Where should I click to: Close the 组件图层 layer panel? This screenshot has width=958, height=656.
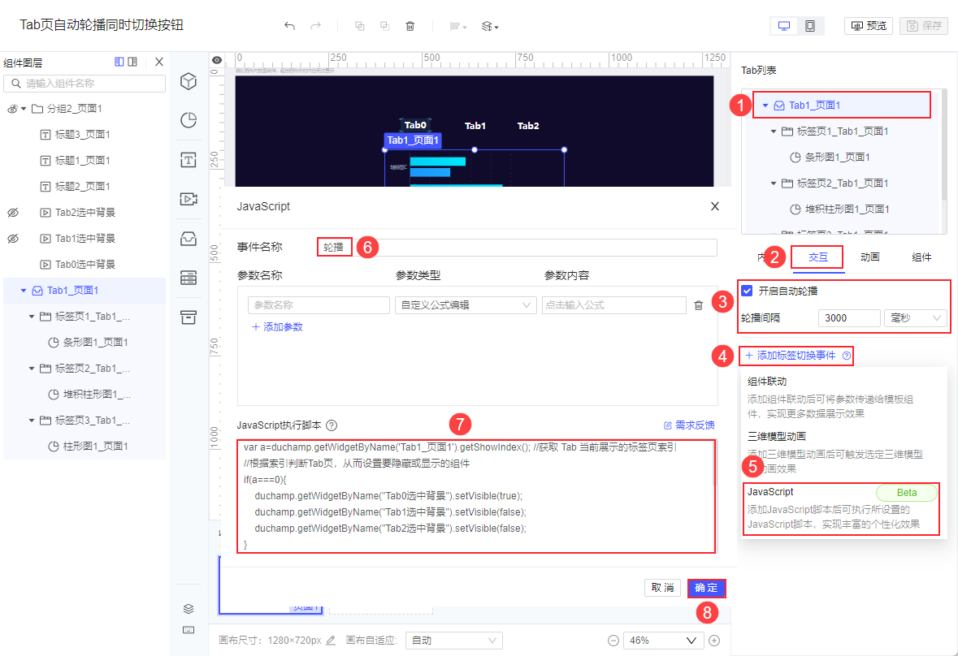pos(159,62)
